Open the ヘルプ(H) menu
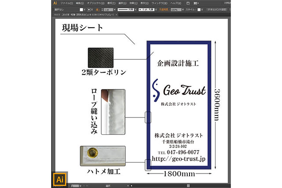Viewport: 282px width, 188px height. 176,3
